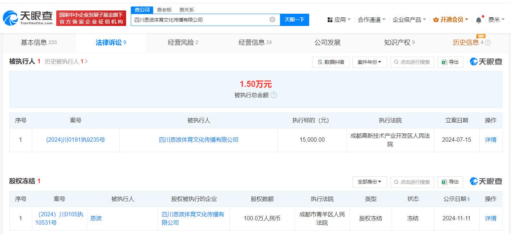Click the 股权冻结 type cell
The height and width of the screenshot is (234, 511).
[x=370, y=218]
